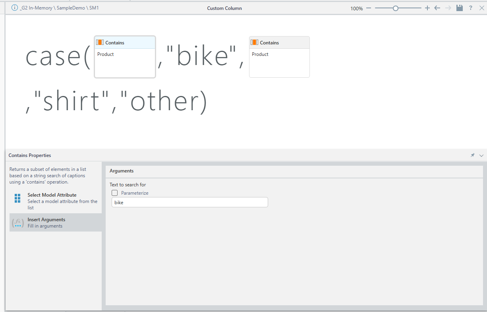
Task: Click the zoom out minus icon
Action: click(369, 8)
